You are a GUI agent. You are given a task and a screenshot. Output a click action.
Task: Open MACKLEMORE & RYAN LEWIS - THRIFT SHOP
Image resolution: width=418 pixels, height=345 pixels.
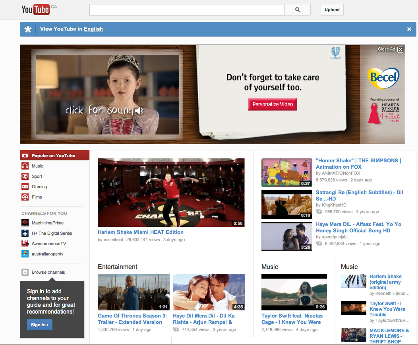click(389, 336)
